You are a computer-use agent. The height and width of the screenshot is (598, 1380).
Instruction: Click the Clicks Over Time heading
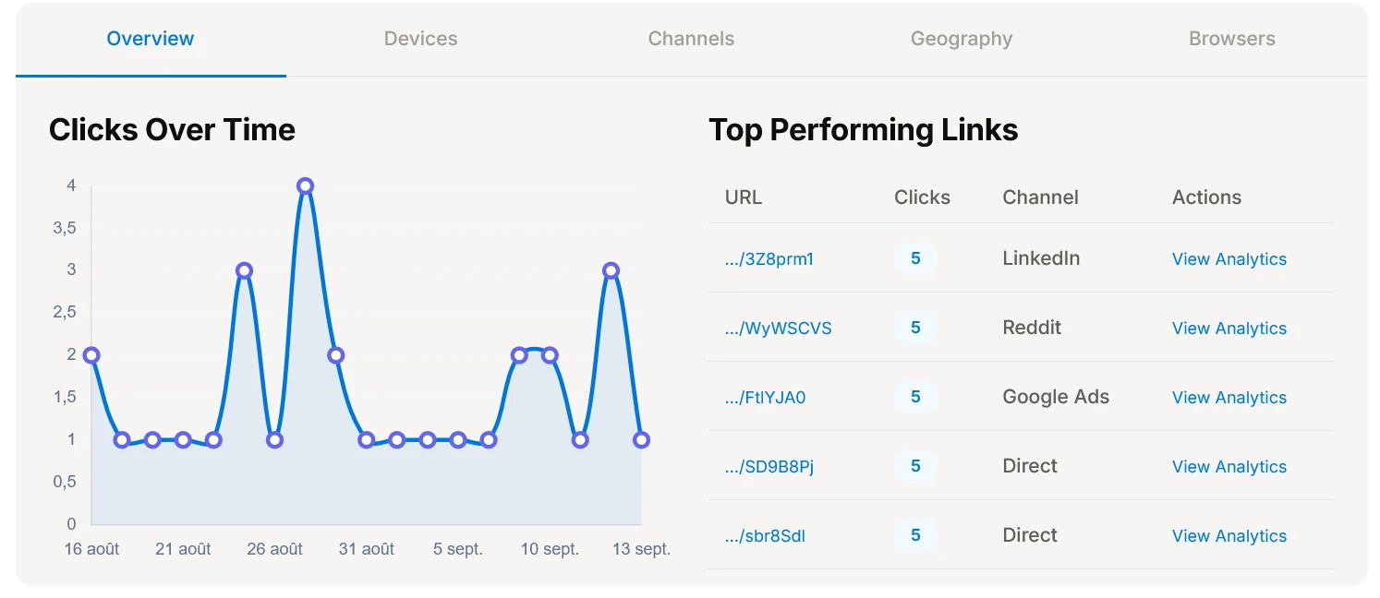tap(172, 130)
